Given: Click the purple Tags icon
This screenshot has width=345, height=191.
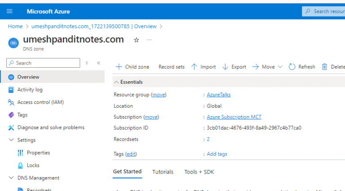Looking at the screenshot, I should click(11, 115).
